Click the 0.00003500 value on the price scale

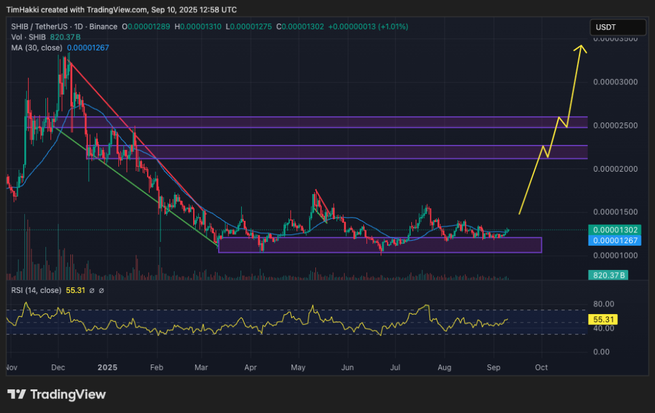[x=616, y=39]
